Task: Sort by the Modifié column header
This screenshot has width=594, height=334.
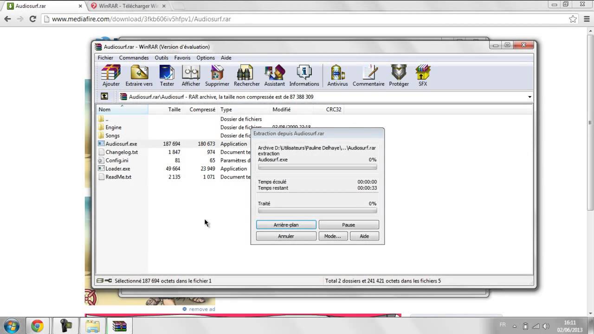Action: pyautogui.click(x=291, y=109)
